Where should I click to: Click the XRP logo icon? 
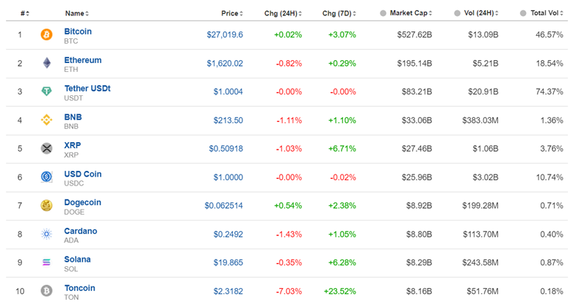point(46,149)
